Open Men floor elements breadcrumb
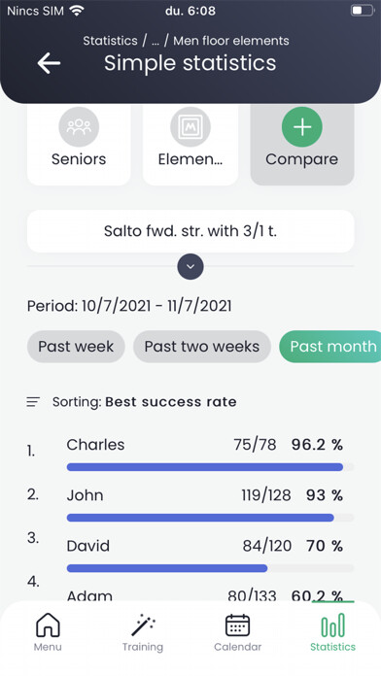The width and height of the screenshot is (381, 676). pos(231,41)
